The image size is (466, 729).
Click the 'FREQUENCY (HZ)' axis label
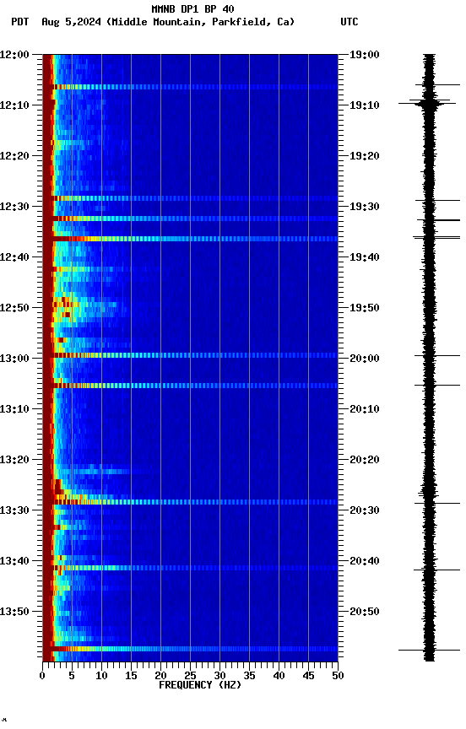tap(200, 685)
